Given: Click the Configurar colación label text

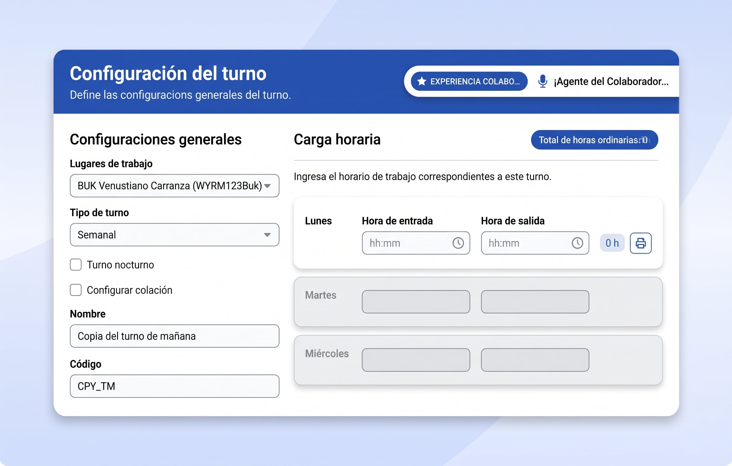Looking at the screenshot, I should [x=130, y=290].
